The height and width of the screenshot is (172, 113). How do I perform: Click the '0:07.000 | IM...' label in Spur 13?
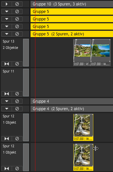point(100,64)
